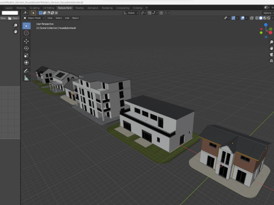Toggle snapping magnet icon
Image resolution: width=274 pixels, height=205 pixels.
pyautogui.click(x=150, y=13)
